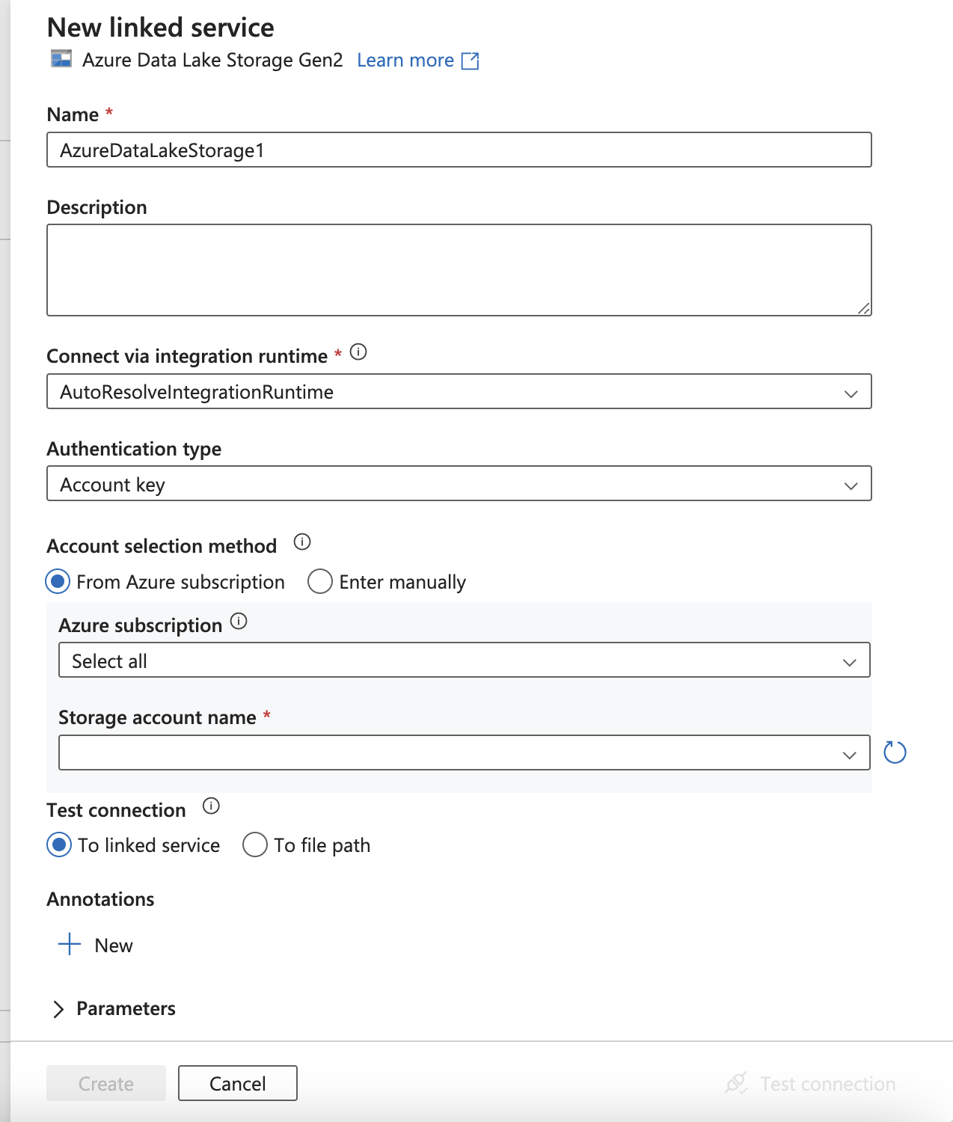This screenshot has width=953, height=1122.
Task: Click info icon beside Account selection method
Action: [x=302, y=542]
